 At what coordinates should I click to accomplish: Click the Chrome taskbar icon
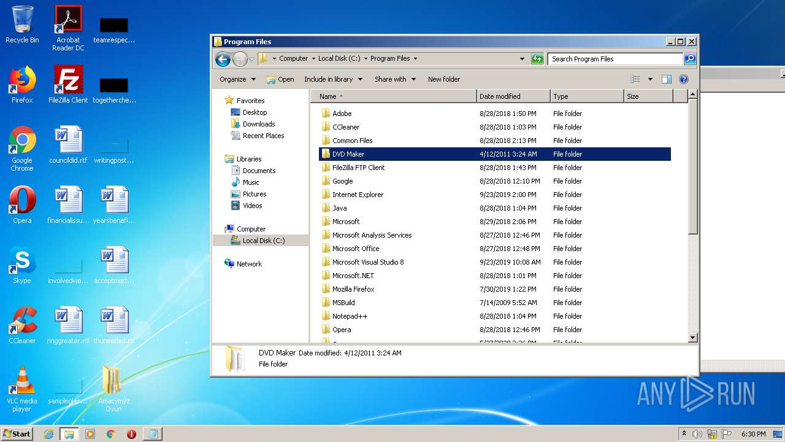click(110, 434)
